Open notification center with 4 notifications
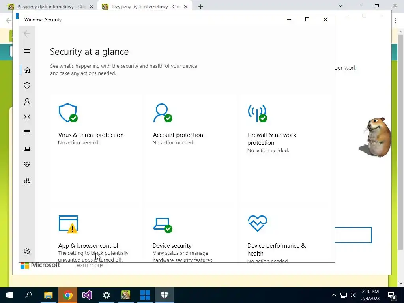 [392, 296]
